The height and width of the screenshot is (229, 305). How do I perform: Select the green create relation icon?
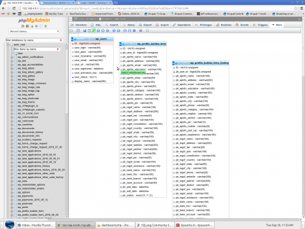(x=93, y=31)
